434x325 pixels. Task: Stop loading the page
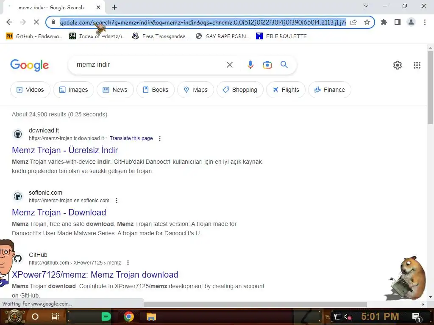pos(36,22)
